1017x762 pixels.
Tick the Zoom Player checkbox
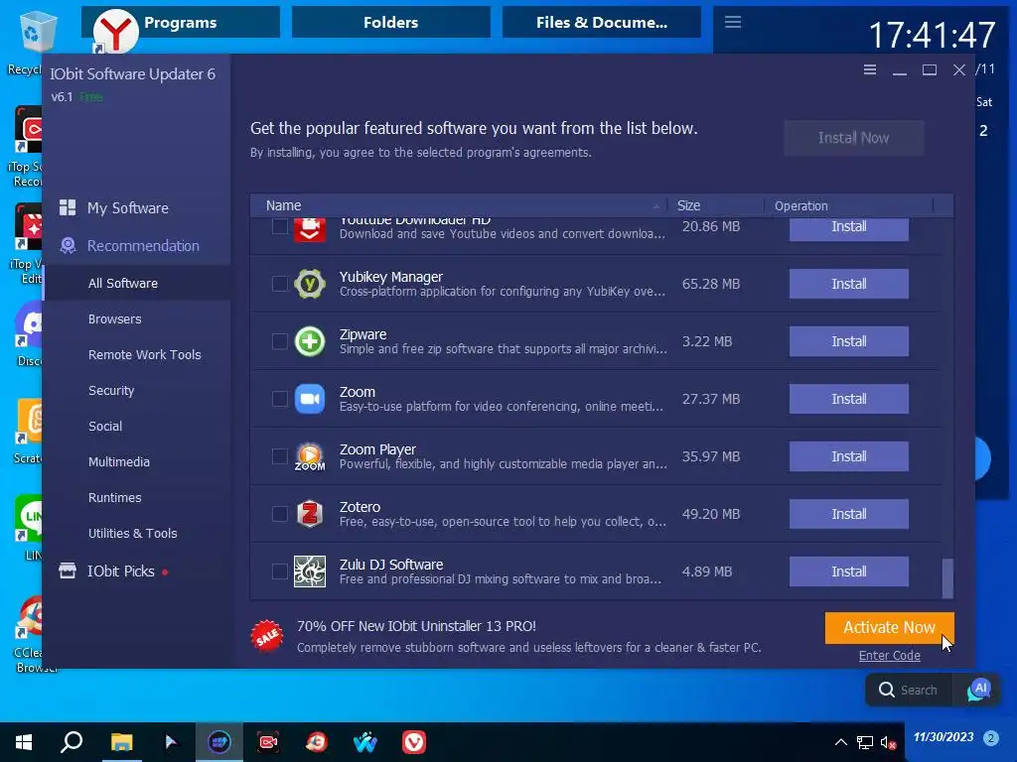(x=279, y=456)
